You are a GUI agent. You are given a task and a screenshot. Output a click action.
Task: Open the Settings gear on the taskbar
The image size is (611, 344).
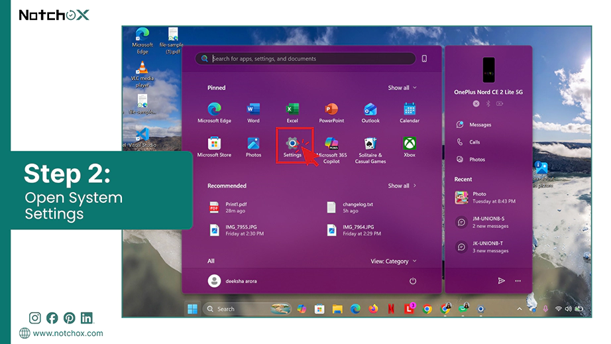click(481, 309)
